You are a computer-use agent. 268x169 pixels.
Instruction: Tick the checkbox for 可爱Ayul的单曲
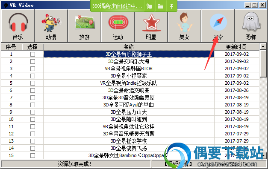coord(32,105)
